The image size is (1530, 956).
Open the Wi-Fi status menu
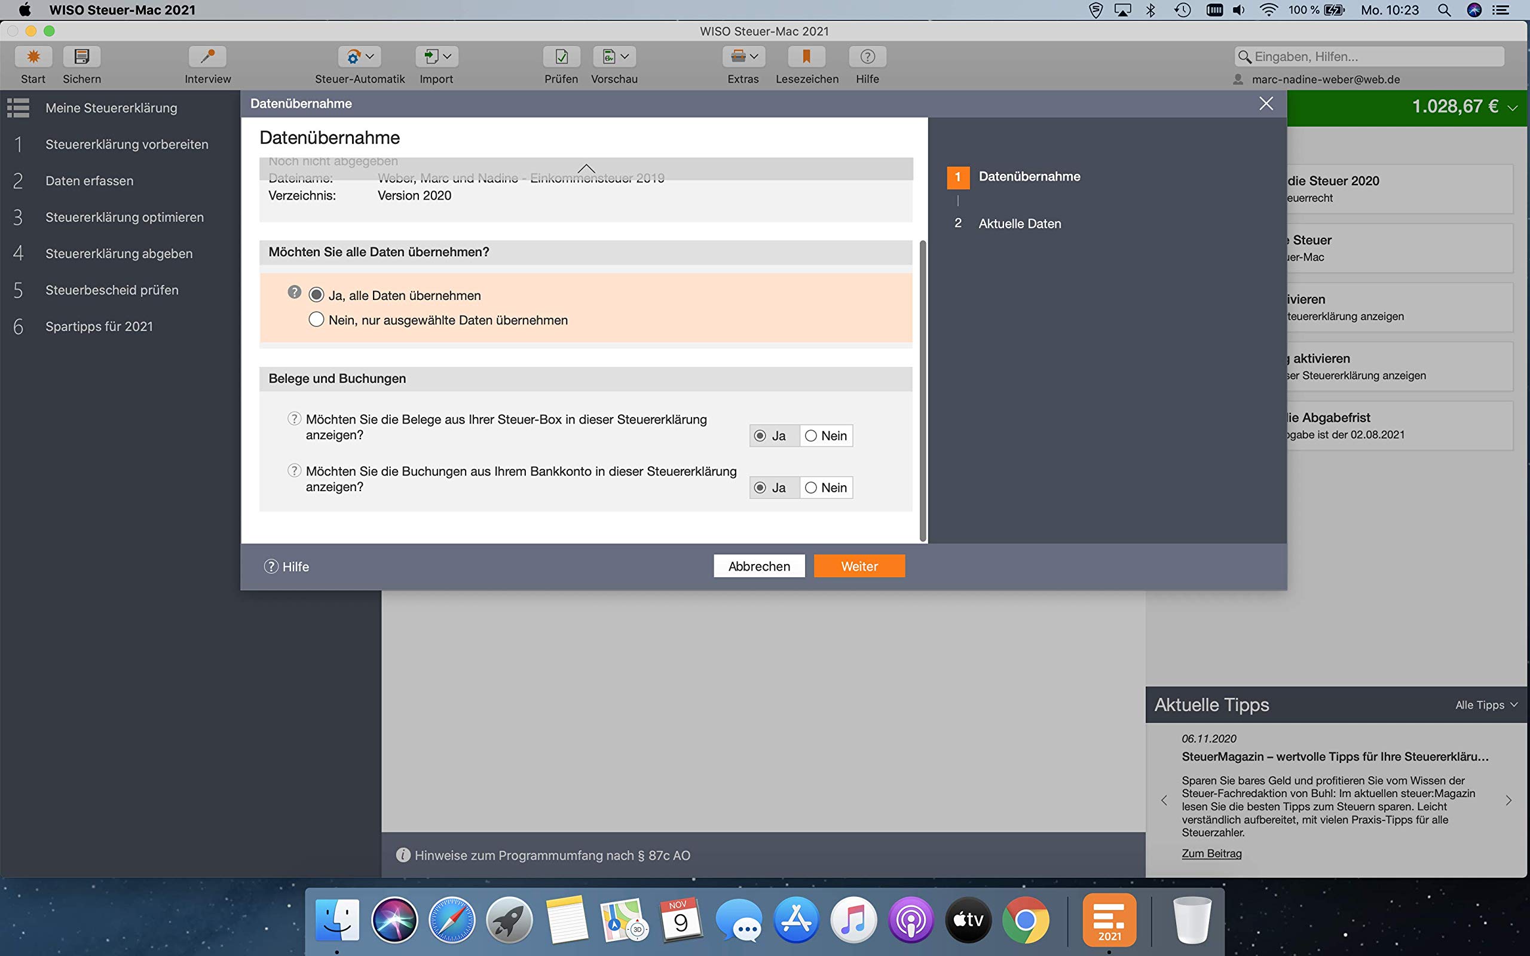pyautogui.click(x=1268, y=10)
